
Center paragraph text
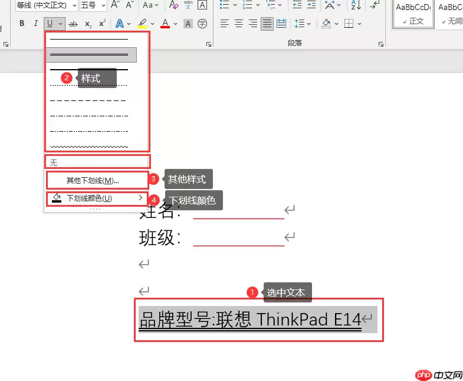239,24
